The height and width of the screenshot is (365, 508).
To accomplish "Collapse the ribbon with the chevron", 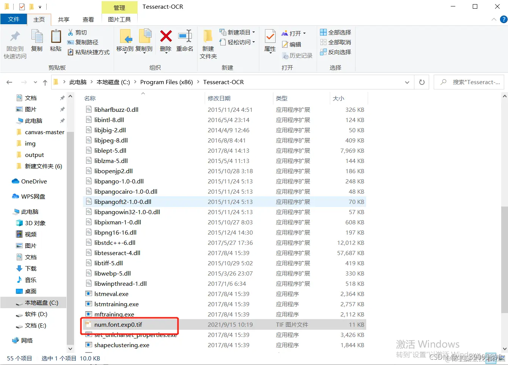I will click(494, 19).
